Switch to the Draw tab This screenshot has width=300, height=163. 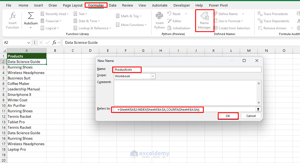point(53,5)
